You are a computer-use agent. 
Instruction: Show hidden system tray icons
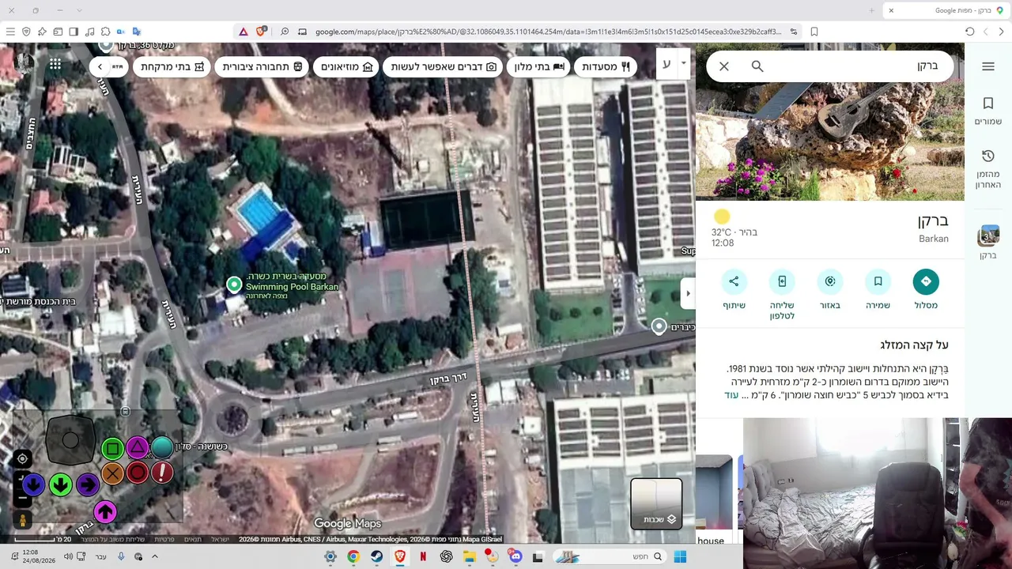click(x=155, y=556)
